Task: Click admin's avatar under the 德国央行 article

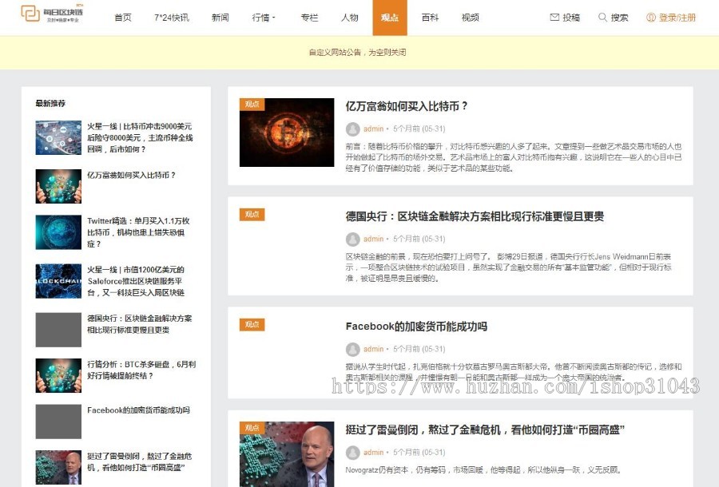Action: (353, 240)
